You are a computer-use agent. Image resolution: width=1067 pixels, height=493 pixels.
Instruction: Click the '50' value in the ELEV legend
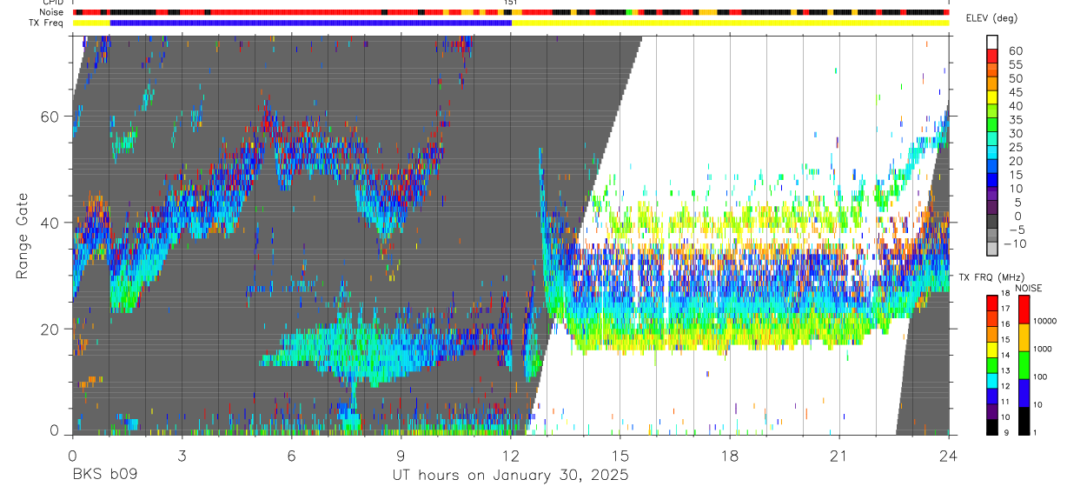(x=1014, y=78)
